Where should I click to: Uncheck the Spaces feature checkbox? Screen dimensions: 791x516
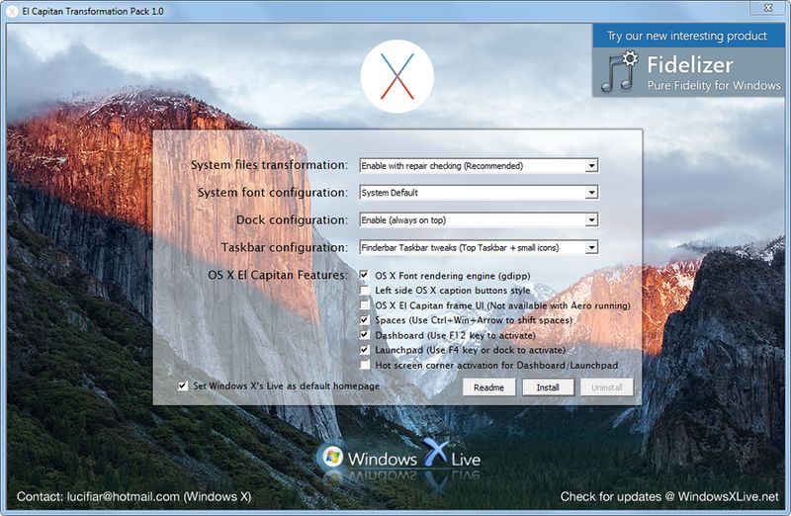coord(364,320)
